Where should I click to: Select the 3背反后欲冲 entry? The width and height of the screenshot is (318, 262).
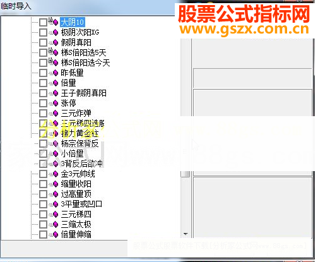click(x=82, y=164)
